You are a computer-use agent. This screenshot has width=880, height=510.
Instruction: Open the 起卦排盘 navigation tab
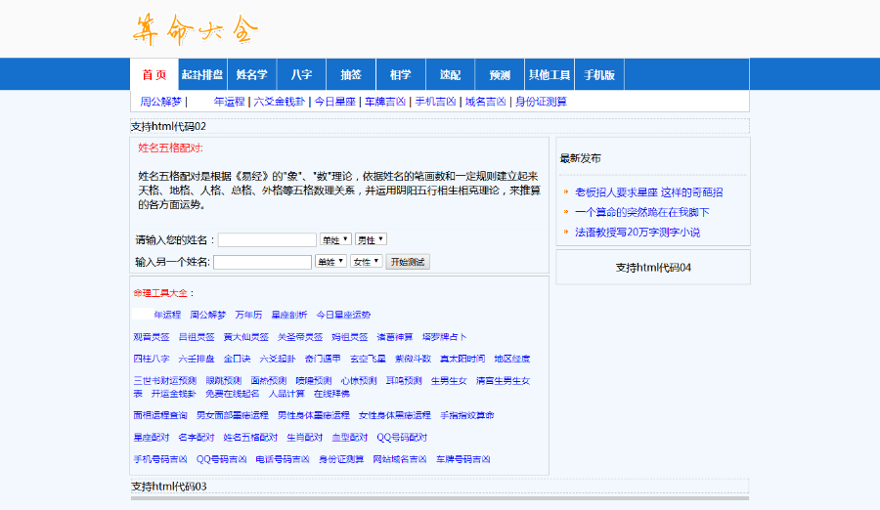[x=202, y=75]
